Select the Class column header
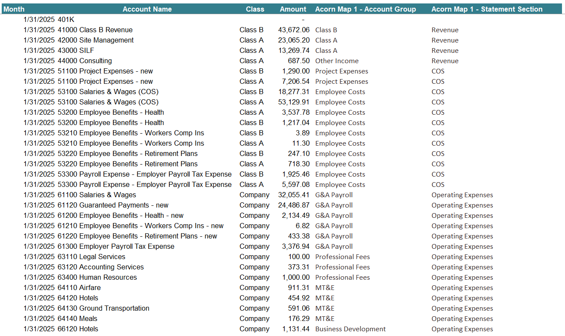 (255, 9)
